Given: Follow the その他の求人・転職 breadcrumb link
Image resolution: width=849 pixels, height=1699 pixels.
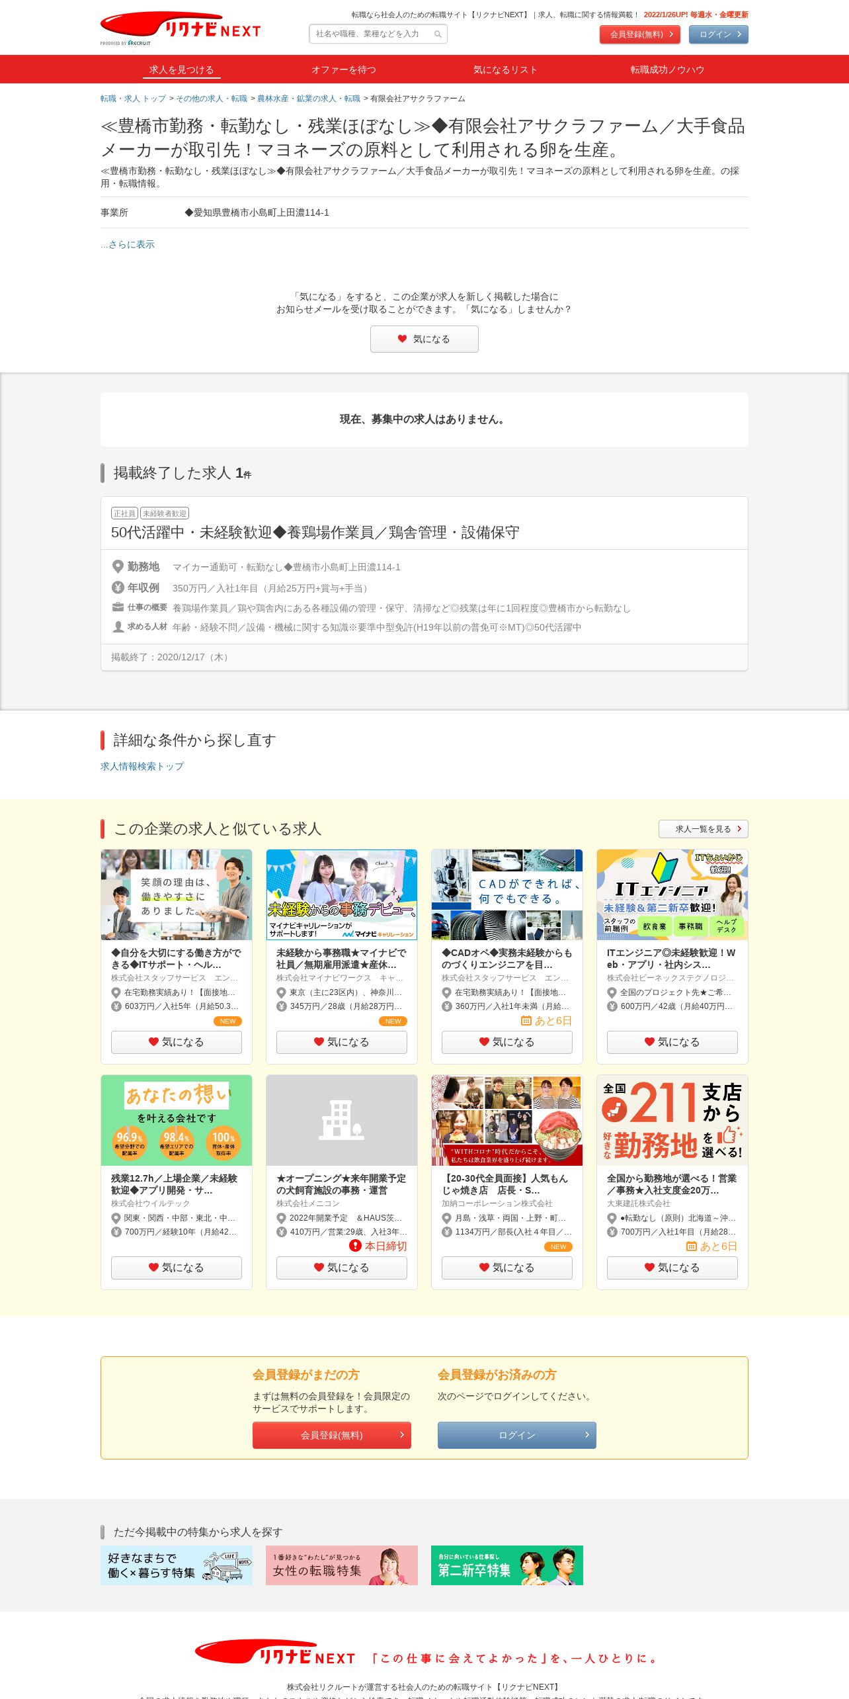Looking at the screenshot, I should 212,99.
